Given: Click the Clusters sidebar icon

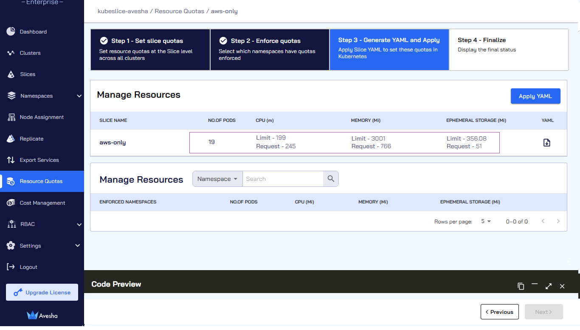Looking at the screenshot, I should [x=11, y=53].
